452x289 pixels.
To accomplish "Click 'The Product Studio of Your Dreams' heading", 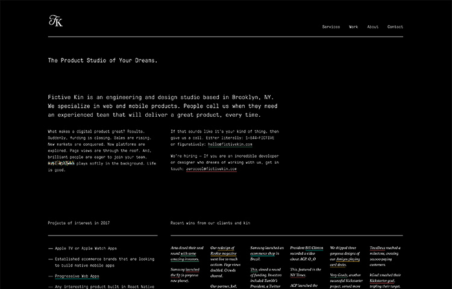I will point(103,61).
